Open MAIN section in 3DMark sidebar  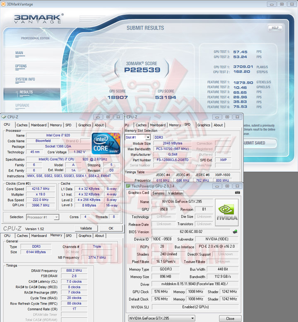(19, 53)
